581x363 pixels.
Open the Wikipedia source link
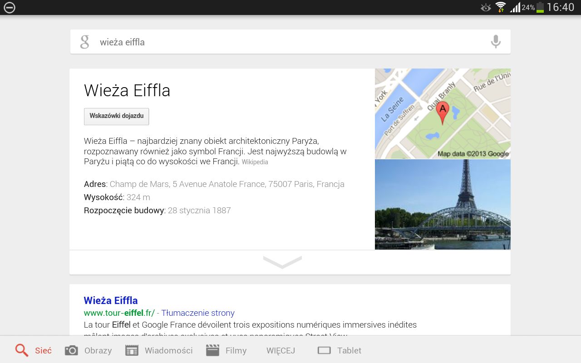tap(255, 162)
